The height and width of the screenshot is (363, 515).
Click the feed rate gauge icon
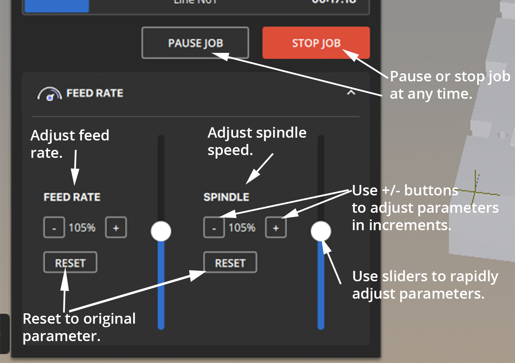pyautogui.click(x=49, y=94)
